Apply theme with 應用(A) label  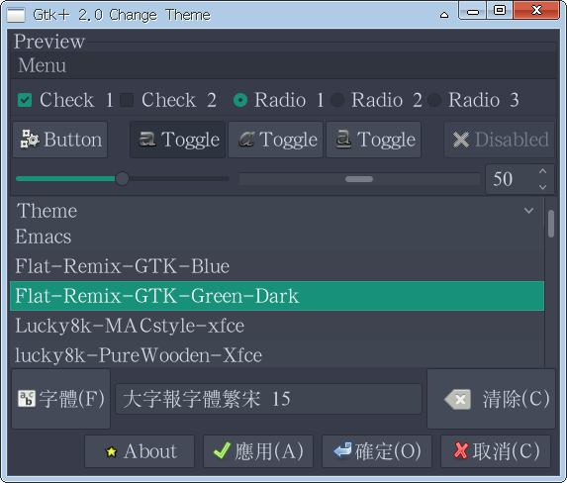click(269, 451)
